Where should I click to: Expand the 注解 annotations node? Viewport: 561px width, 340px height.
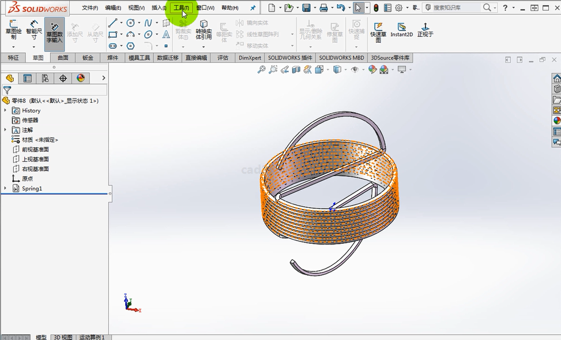tap(5, 130)
